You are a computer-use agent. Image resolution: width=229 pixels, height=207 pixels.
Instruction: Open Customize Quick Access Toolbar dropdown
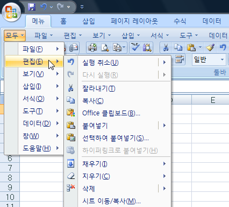point(82,7)
